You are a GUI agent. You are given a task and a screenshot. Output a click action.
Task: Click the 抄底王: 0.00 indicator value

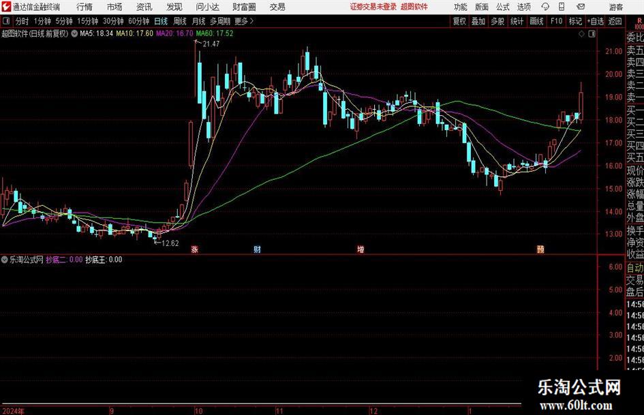[x=104, y=260]
